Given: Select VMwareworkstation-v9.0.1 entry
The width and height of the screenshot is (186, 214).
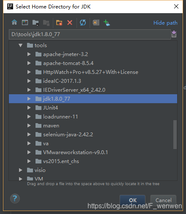Looking at the screenshot, I should click(x=76, y=152).
